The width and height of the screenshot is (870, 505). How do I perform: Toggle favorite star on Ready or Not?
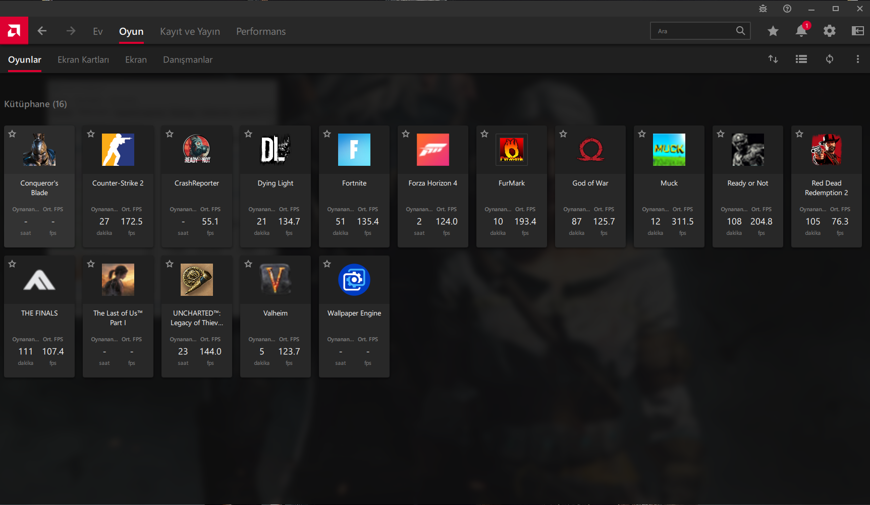tap(721, 134)
